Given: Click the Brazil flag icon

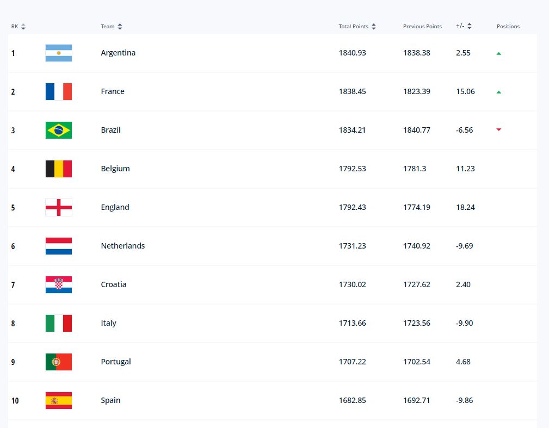Looking at the screenshot, I should coord(59,130).
